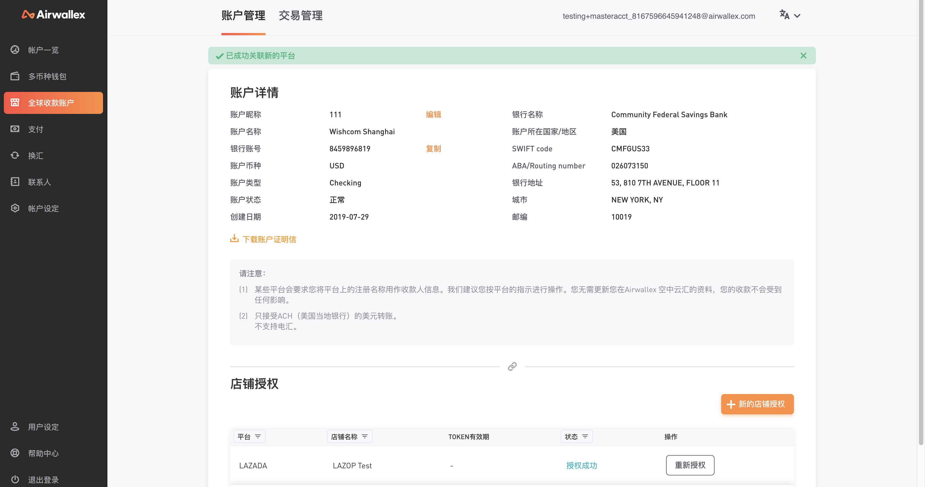Click the 新的店铺授权 button
Viewport: 925px width, 487px height.
click(757, 404)
